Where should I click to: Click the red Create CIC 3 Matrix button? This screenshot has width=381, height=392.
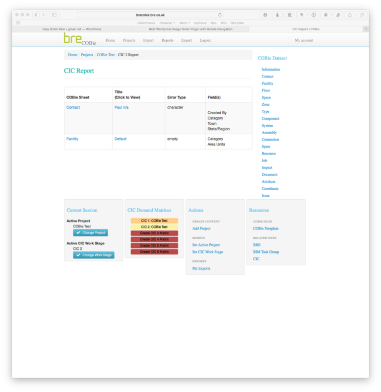[154, 233]
